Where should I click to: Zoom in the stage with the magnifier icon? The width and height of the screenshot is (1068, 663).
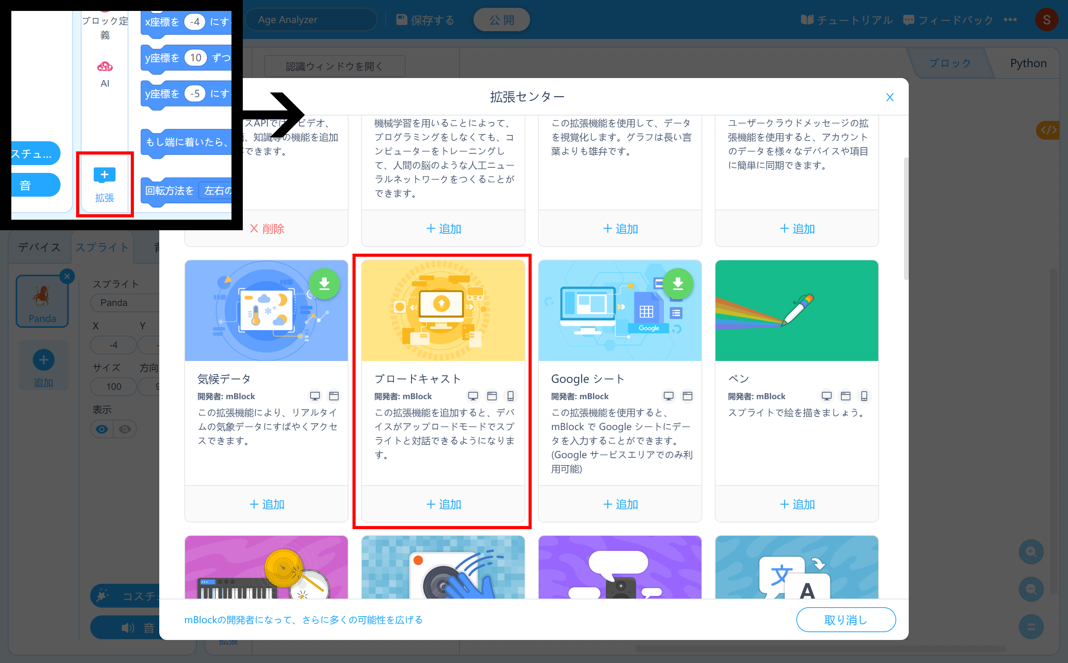[1031, 552]
